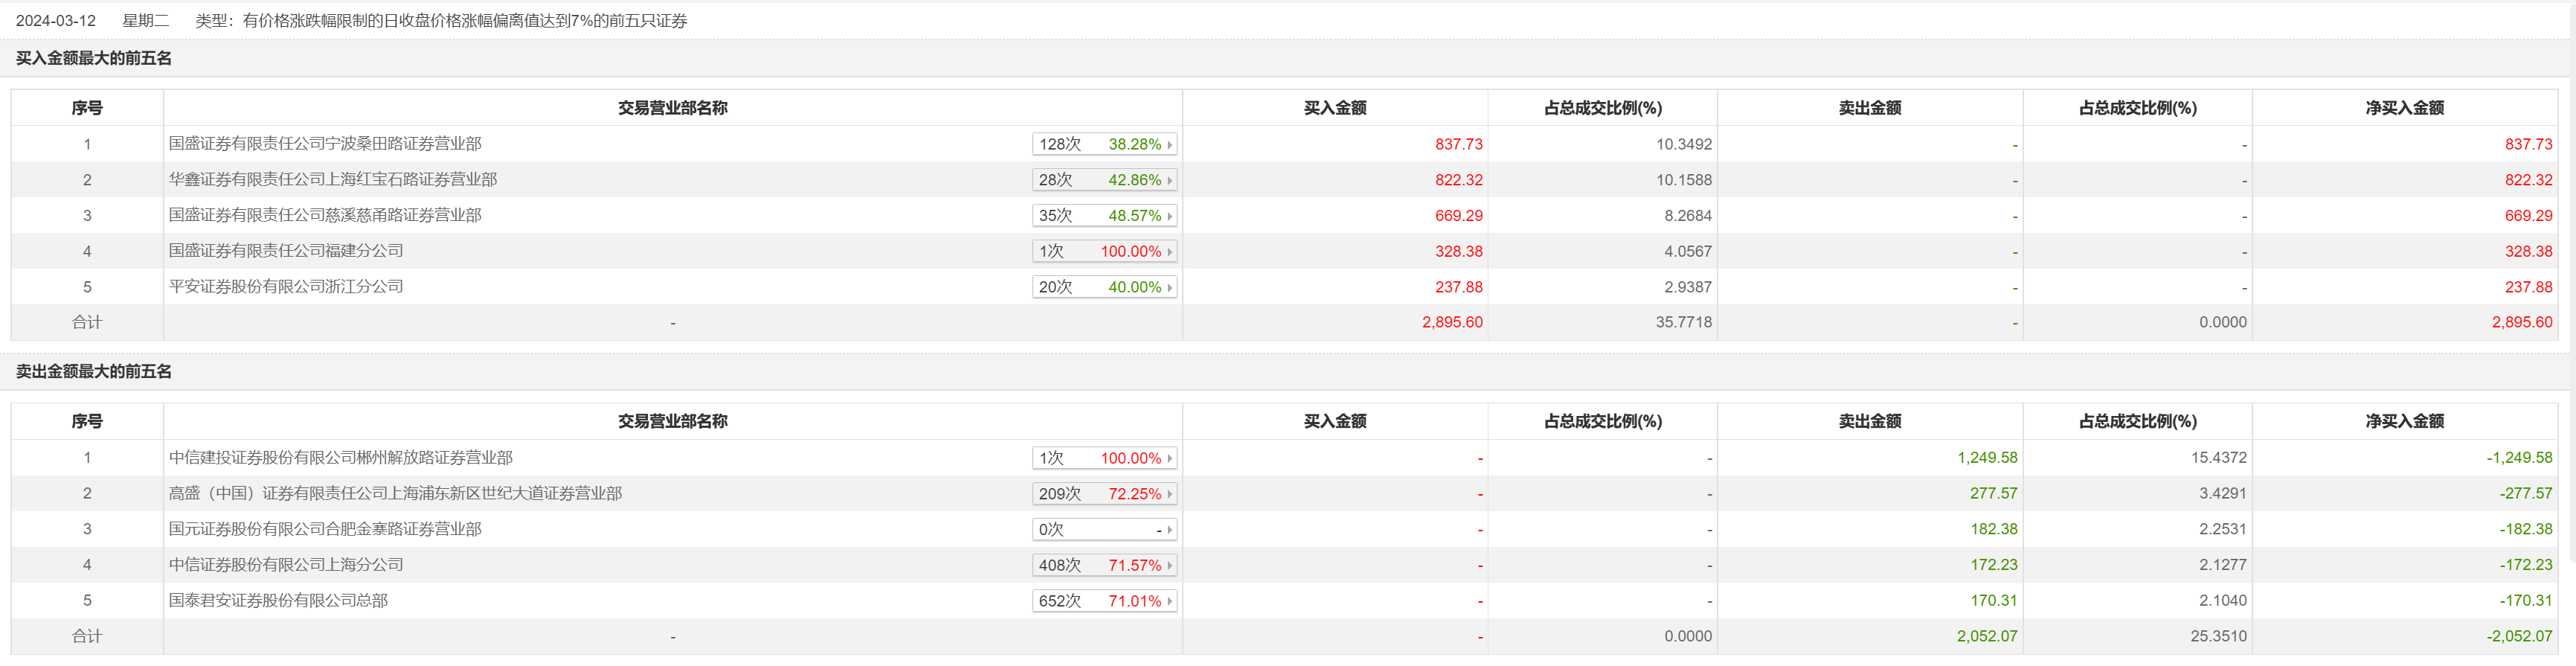Open 国盛证券宁波桑田路证券营业部 link
Viewport: 2576px width, 666px height.
pyautogui.click(x=325, y=144)
